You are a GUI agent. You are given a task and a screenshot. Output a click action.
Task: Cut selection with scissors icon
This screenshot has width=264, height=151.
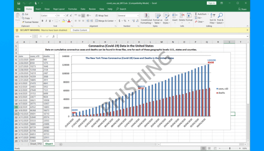(25, 14)
